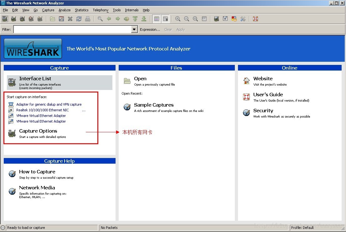346x232 pixels.
Task: Click the find packet magnifier icon
Action: (100, 19)
